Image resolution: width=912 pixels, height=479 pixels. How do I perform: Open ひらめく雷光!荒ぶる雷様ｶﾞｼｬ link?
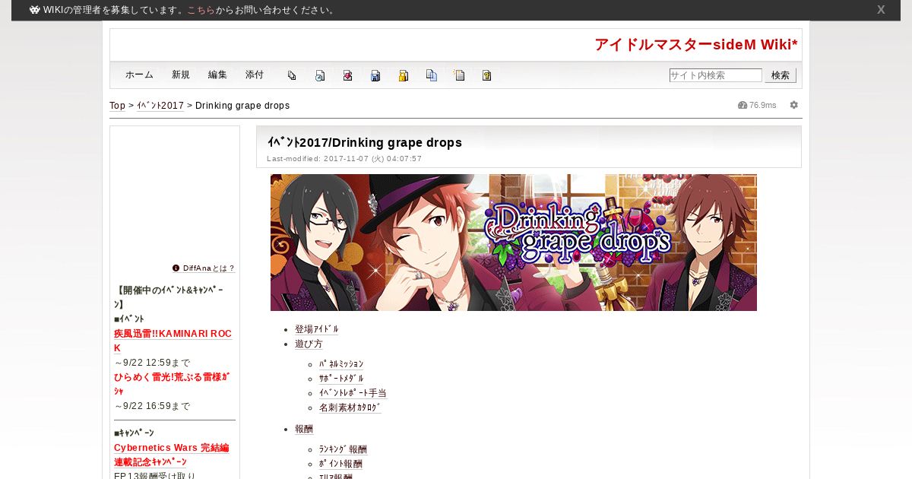pos(172,384)
